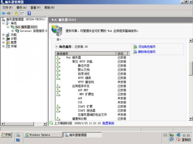The width and height of the screenshot is (193, 144).
Task: Click the 角色 tree node icon
Action: pos(8,23)
